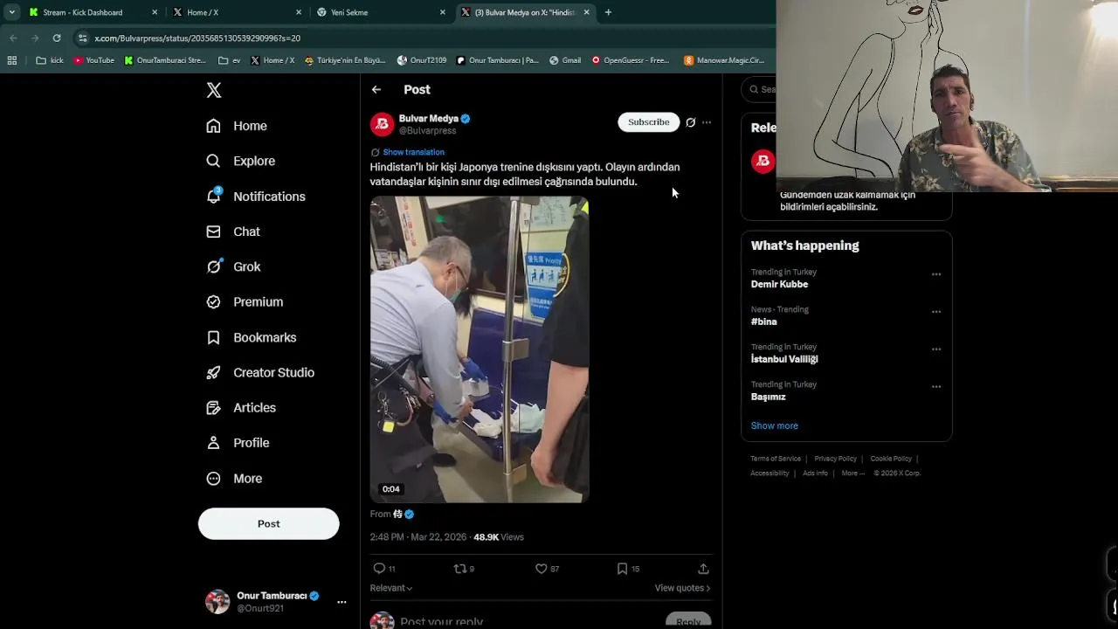Click Show translation link
This screenshot has width=1118, height=629.
tap(413, 152)
